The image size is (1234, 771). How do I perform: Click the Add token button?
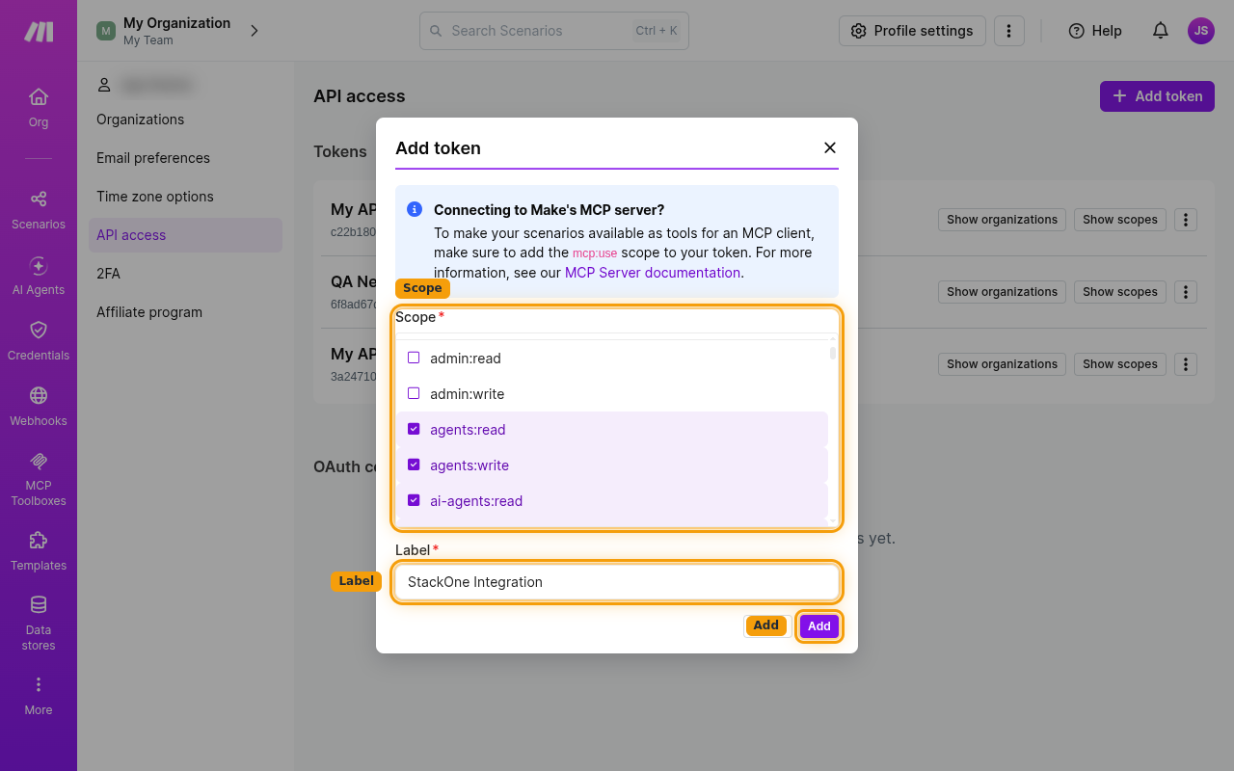pos(1157,96)
